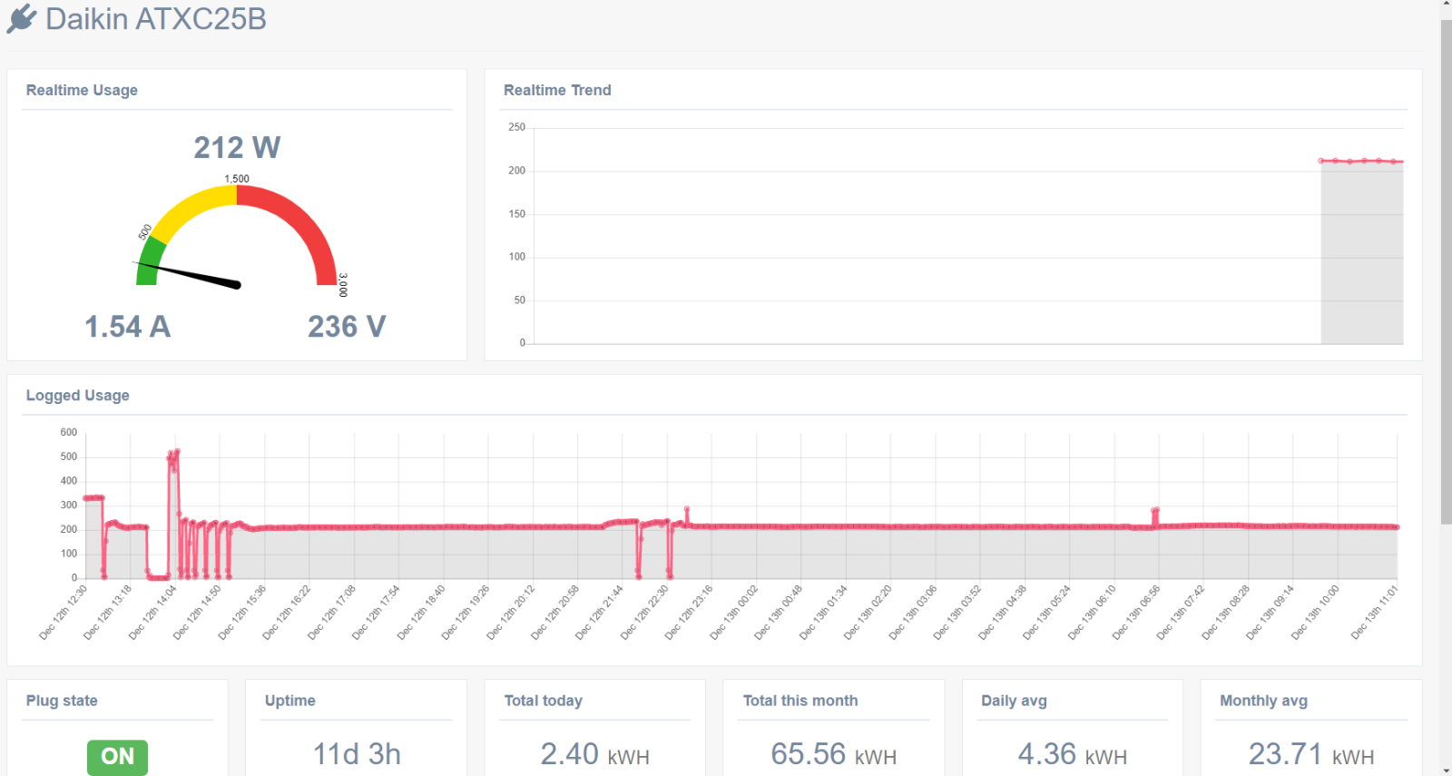This screenshot has height=776, width=1452.
Task: Click the scrollbar down arrow
Action: tap(1446, 771)
